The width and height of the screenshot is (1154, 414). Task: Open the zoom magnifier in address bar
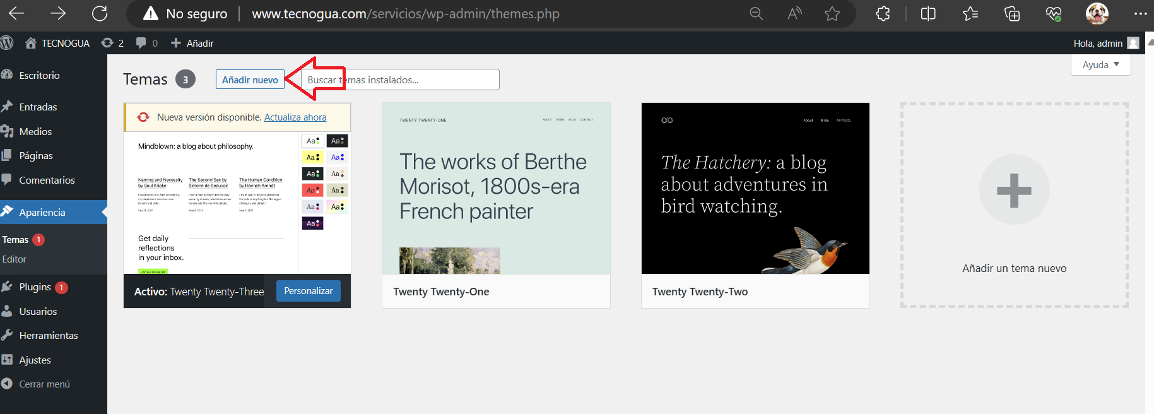756,14
